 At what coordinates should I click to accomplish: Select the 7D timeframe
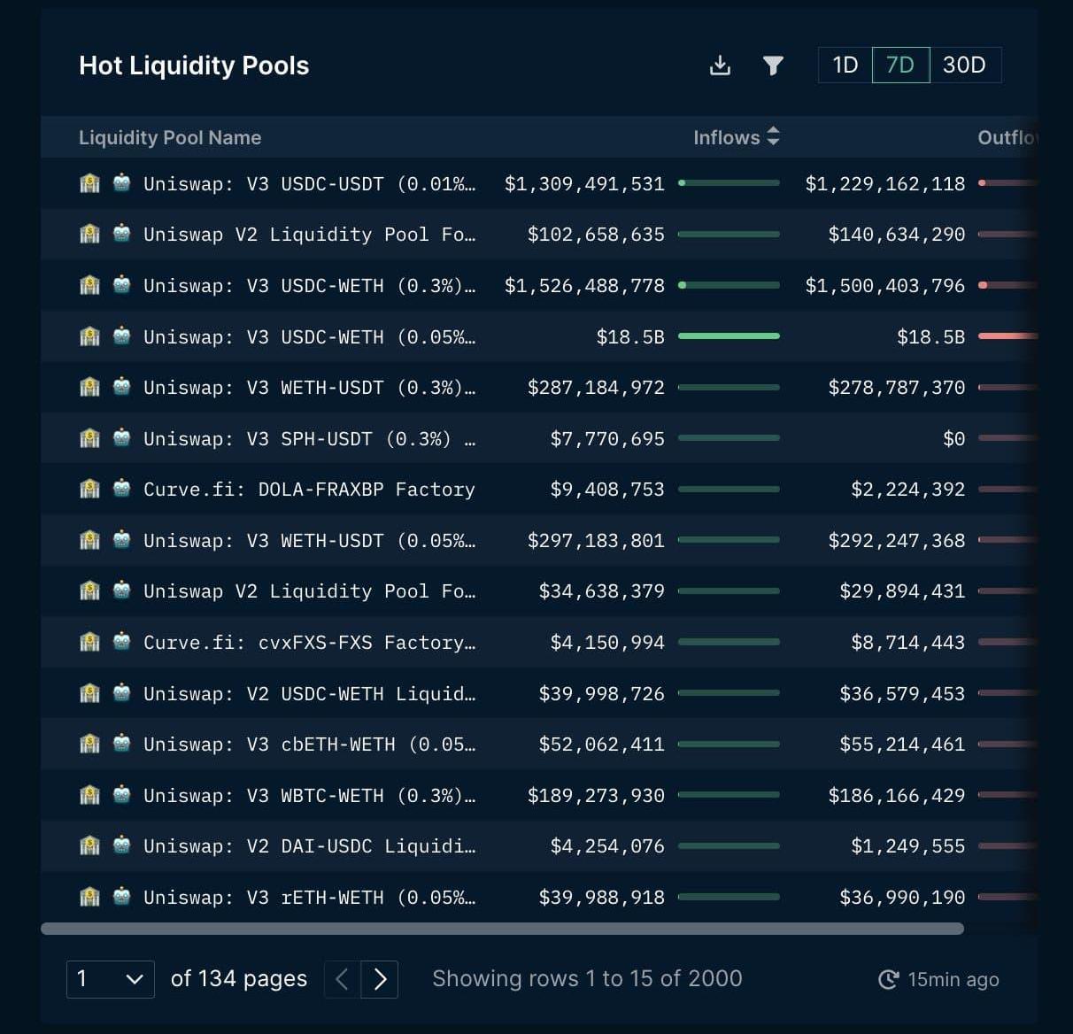[900, 65]
